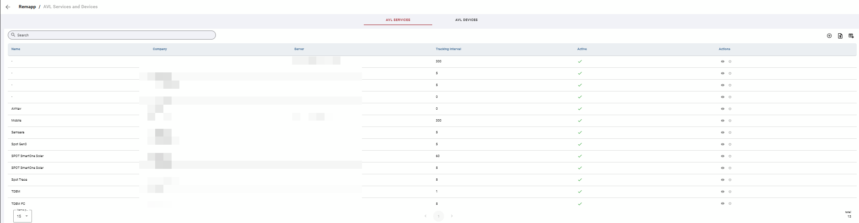View the unnamed service with interval 0
The image size is (859, 223).
tap(723, 97)
